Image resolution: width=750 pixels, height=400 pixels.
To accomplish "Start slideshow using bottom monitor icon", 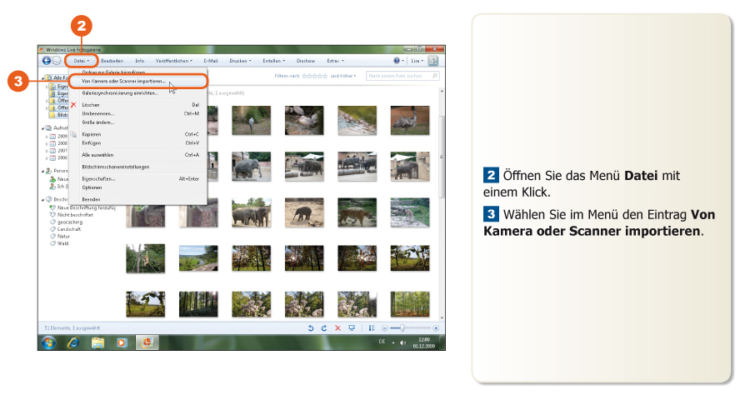I will 352,328.
